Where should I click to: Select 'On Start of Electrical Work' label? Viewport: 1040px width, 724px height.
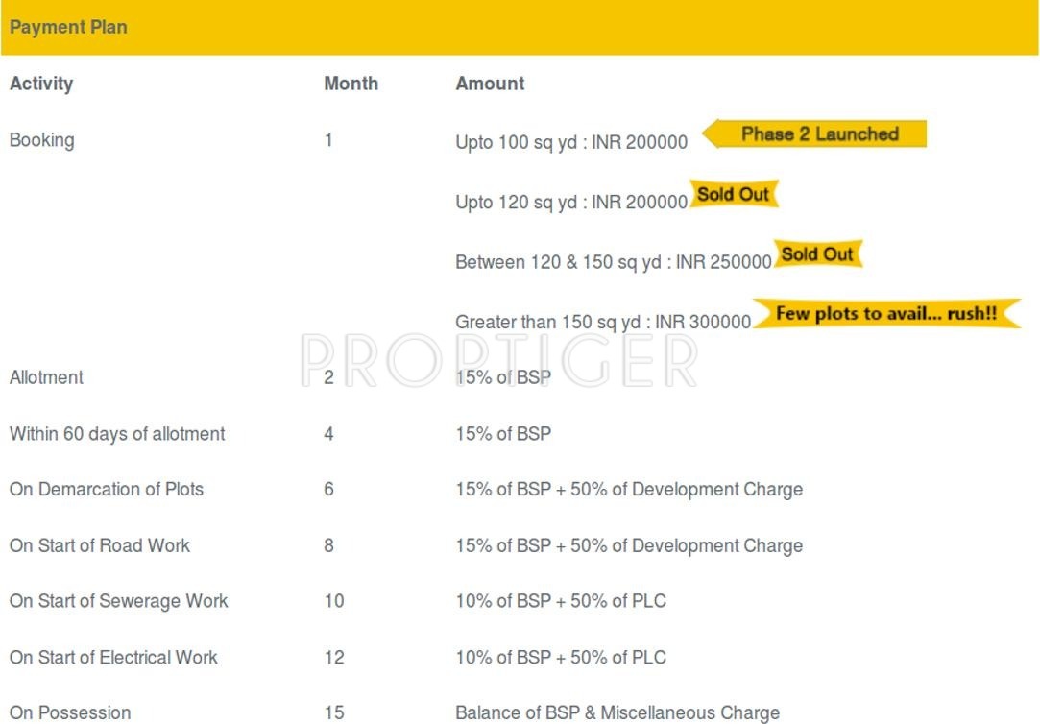[x=113, y=658]
